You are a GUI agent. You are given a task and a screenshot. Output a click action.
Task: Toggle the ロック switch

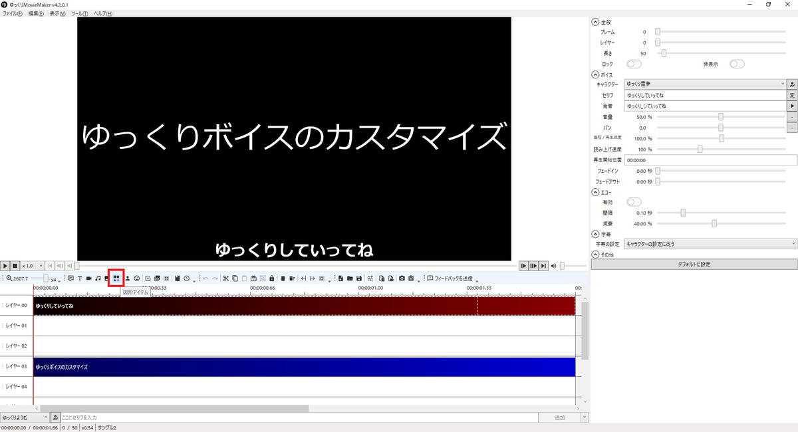[634, 64]
